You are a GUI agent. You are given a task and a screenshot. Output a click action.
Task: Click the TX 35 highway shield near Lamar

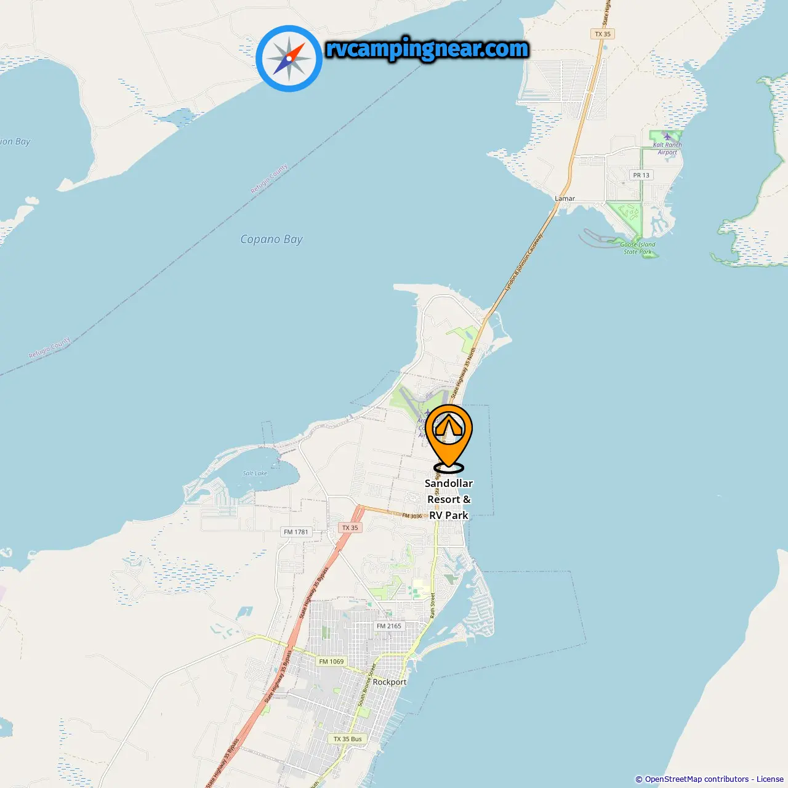[x=603, y=34]
